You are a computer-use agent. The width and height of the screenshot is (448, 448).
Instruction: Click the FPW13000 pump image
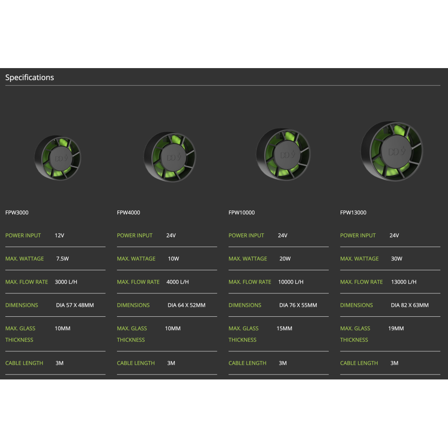[392, 151]
